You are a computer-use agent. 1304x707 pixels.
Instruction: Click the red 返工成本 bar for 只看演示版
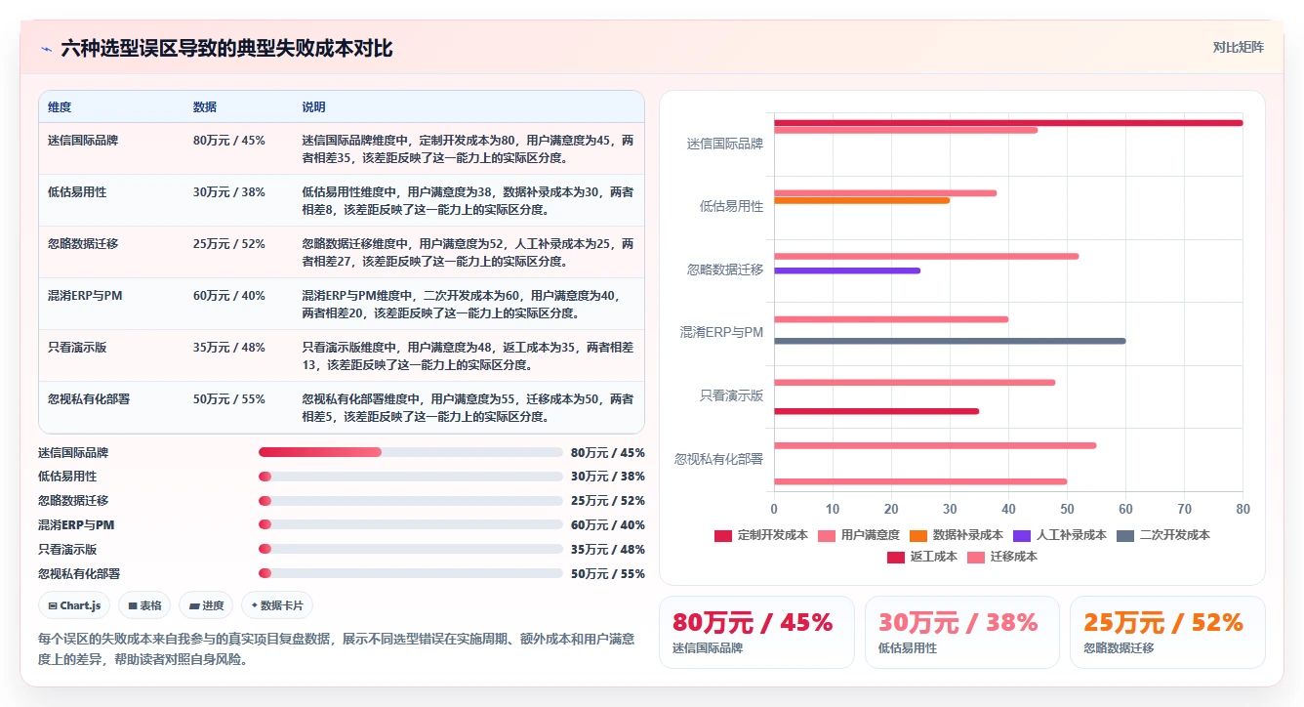click(876, 411)
